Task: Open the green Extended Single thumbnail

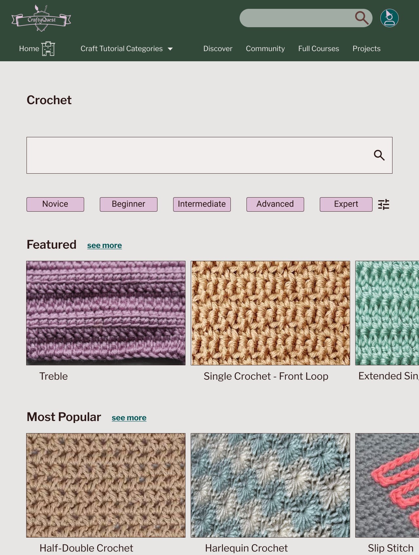Action: click(387, 313)
